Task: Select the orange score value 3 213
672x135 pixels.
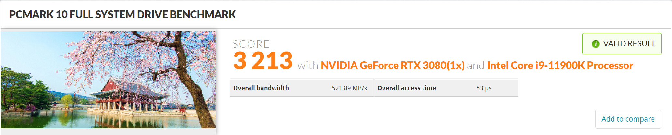Action: [263, 61]
